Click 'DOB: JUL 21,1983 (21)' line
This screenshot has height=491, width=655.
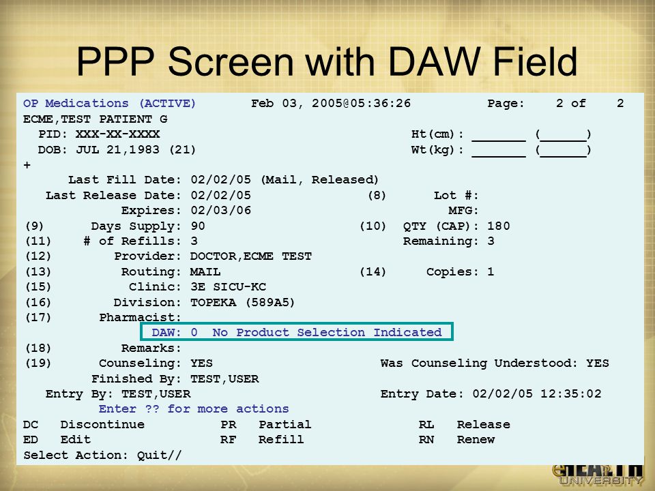coord(117,149)
